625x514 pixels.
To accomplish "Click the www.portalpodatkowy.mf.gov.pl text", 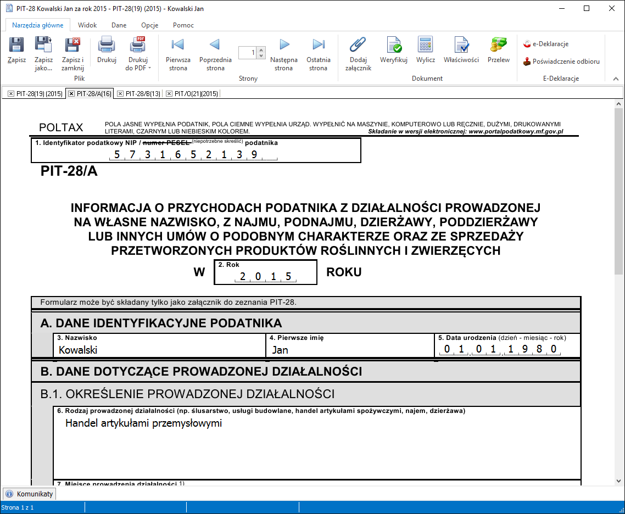I will tap(516, 131).
